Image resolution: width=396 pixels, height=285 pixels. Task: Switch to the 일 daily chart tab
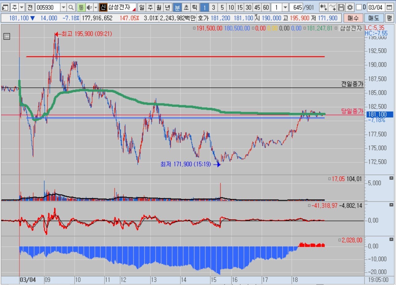point(142,7)
